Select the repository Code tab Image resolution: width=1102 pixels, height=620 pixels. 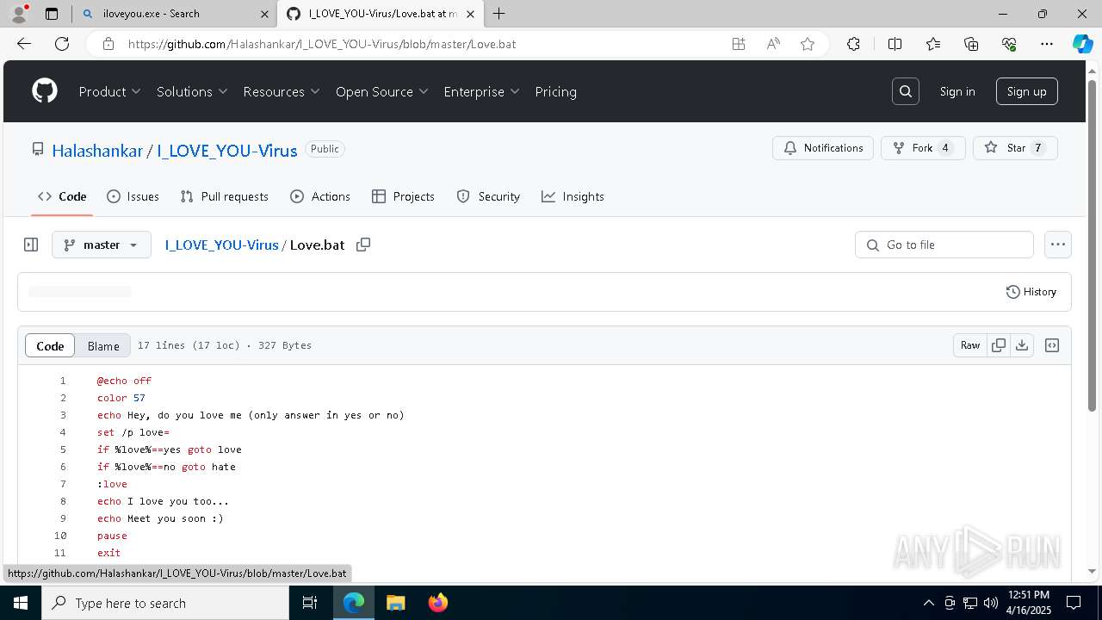62,196
